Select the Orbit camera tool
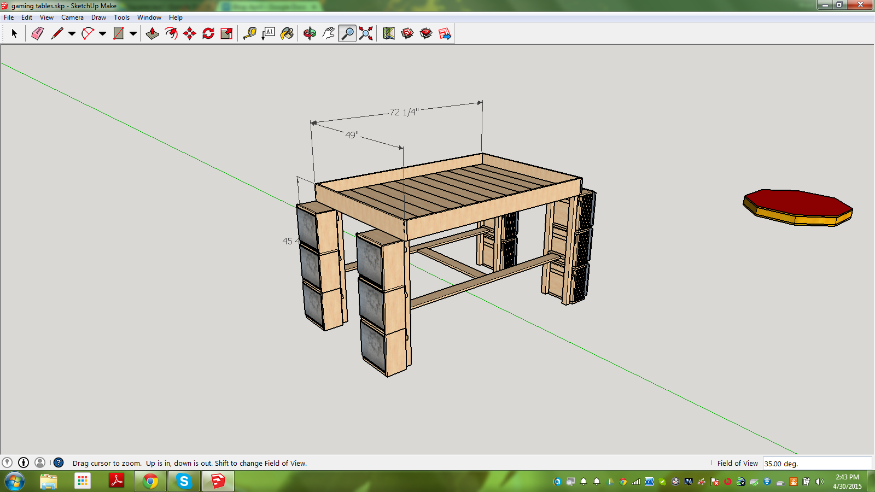Image resolution: width=875 pixels, height=492 pixels. click(310, 34)
